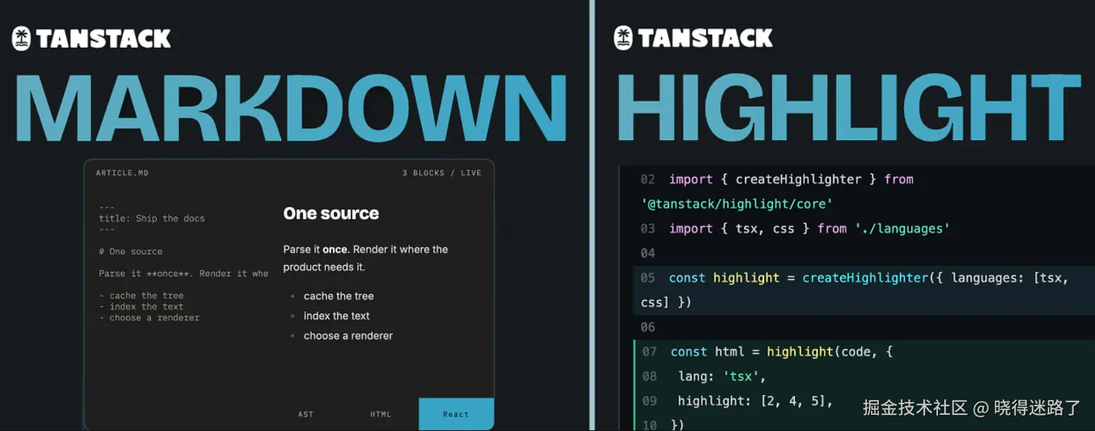Select the React tab

pos(456,414)
